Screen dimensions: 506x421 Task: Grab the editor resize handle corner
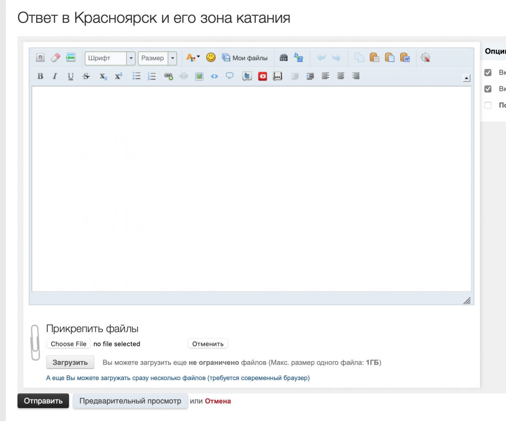pyautogui.click(x=467, y=300)
